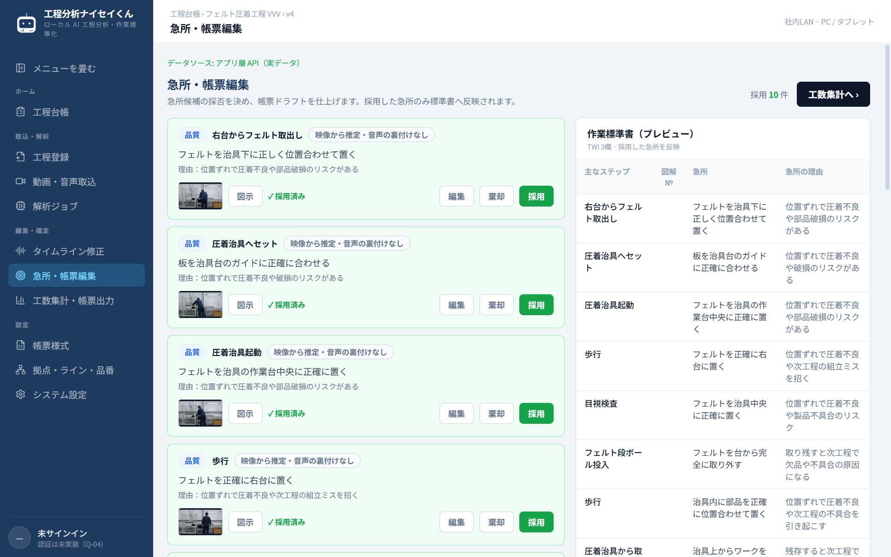Click 採用 on 右台からフェルト取出し card
The height and width of the screenshot is (557, 891).
(536, 196)
